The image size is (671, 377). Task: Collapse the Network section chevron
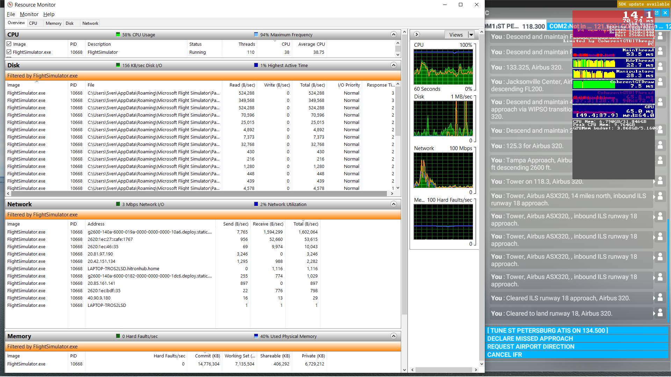(394, 204)
